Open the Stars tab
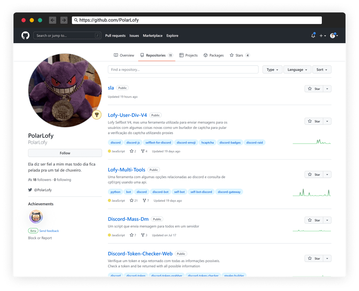 click(240, 55)
